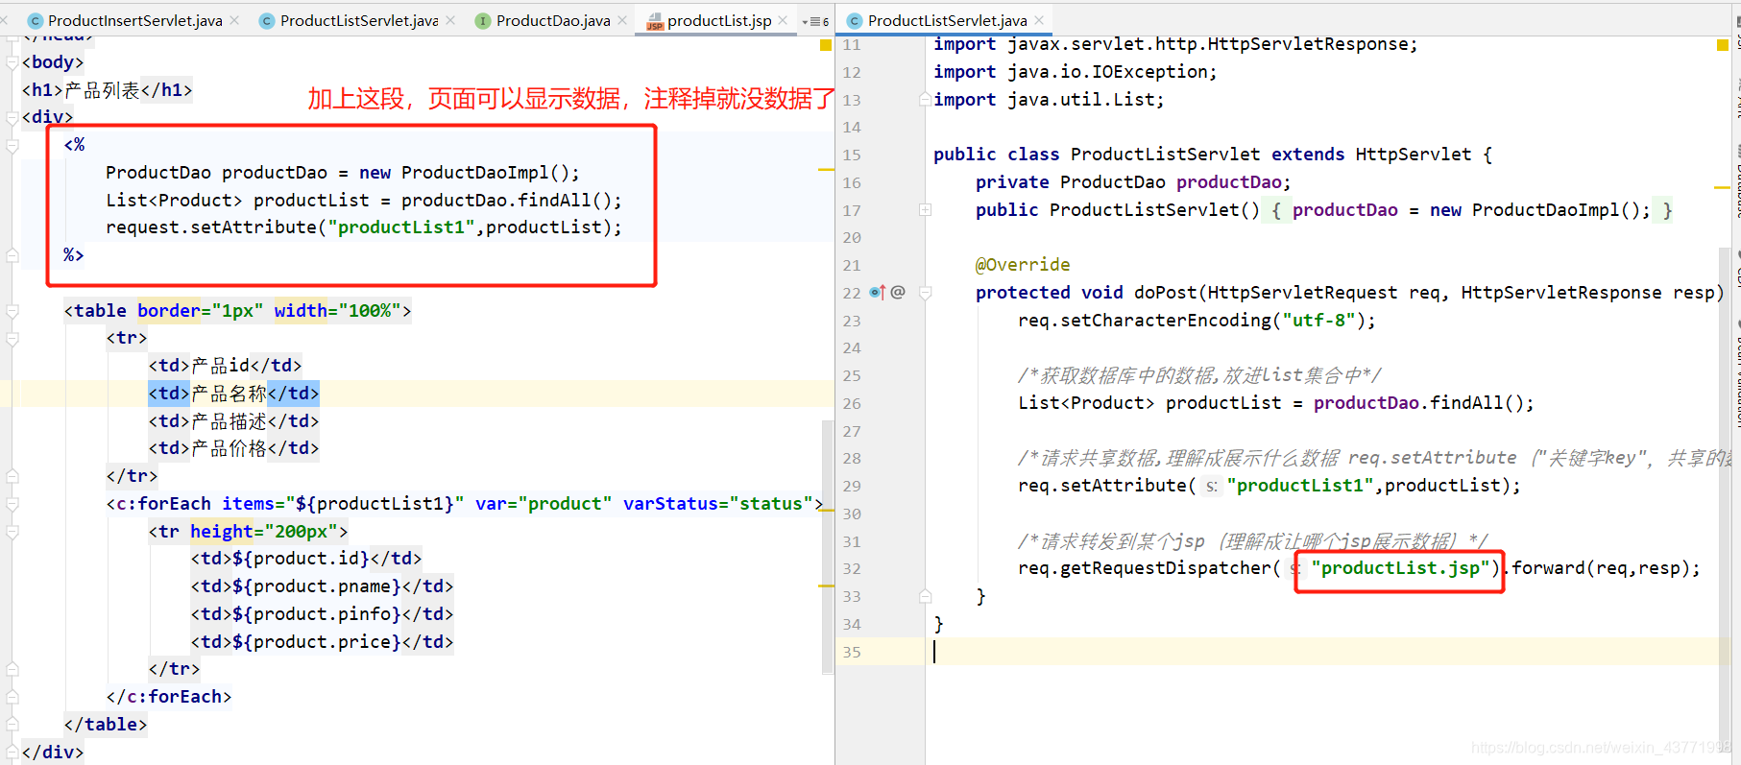The image size is (1741, 765).
Task: Open JSP editor inspection status indicator
Action: point(825,45)
